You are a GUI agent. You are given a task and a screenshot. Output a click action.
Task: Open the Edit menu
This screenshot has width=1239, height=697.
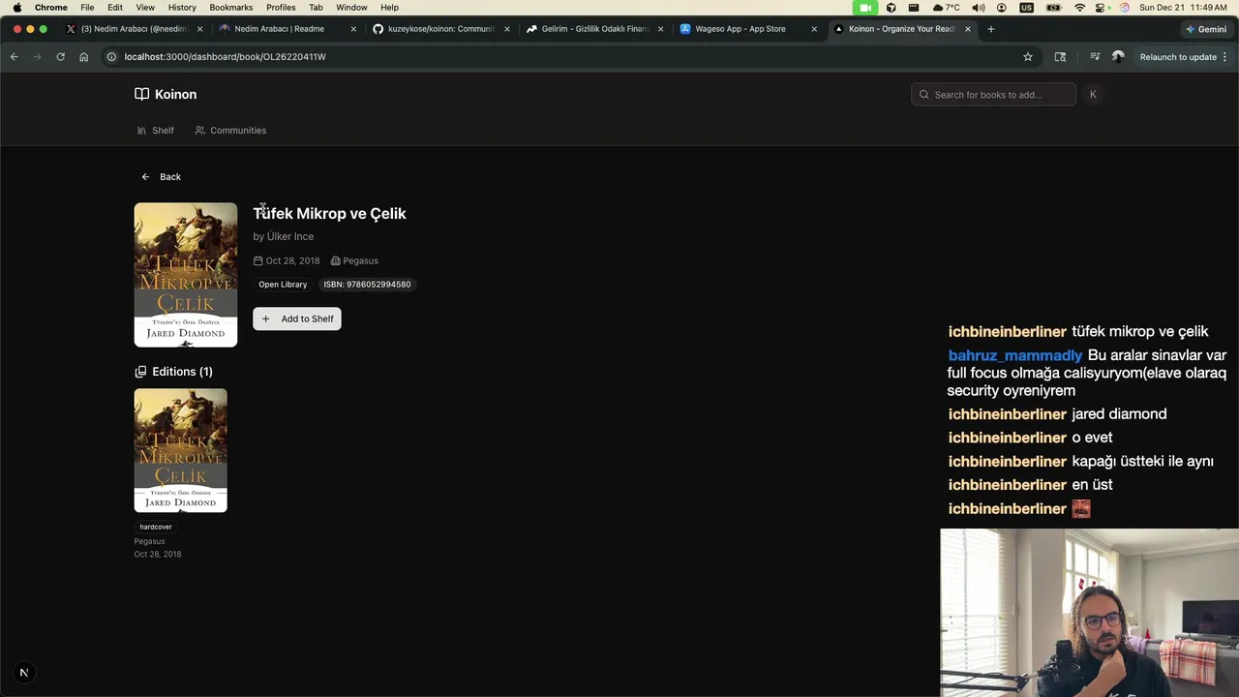(115, 7)
